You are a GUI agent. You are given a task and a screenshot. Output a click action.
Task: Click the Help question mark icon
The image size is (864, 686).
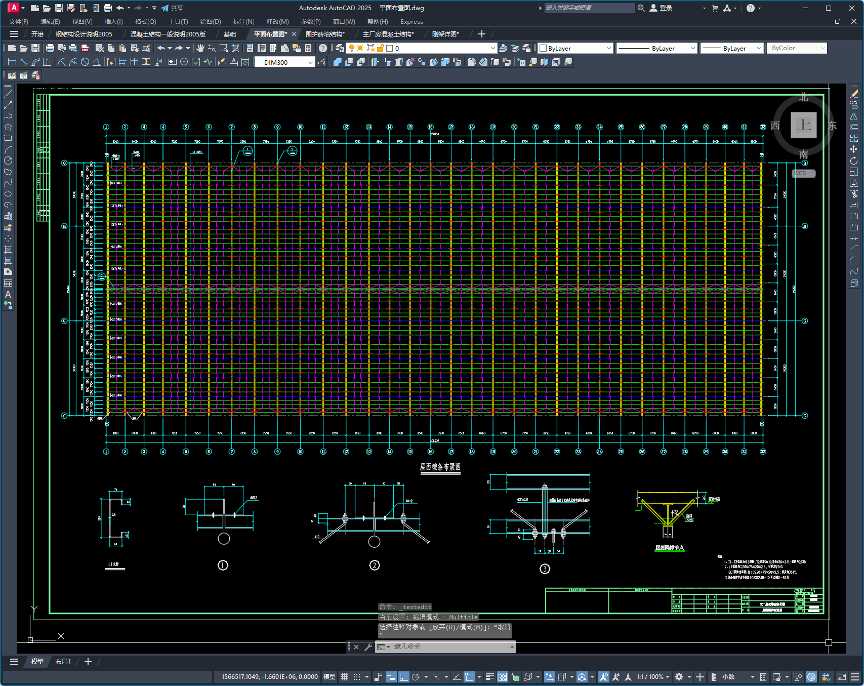click(x=323, y=48)
